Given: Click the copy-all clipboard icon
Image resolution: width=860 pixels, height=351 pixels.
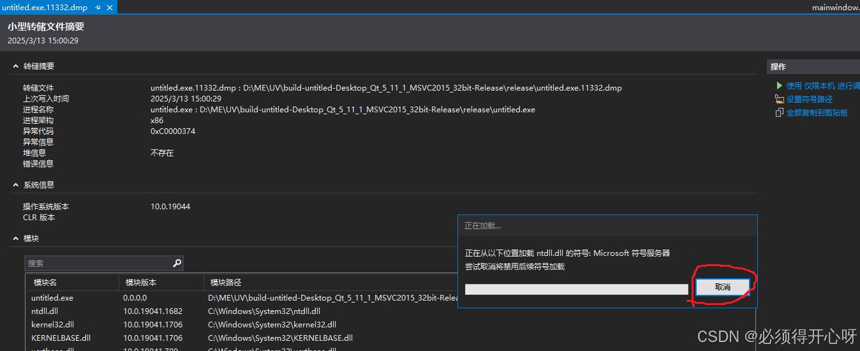Looking at the screenshot, I should pyautogui.click(x=779, y=112).
